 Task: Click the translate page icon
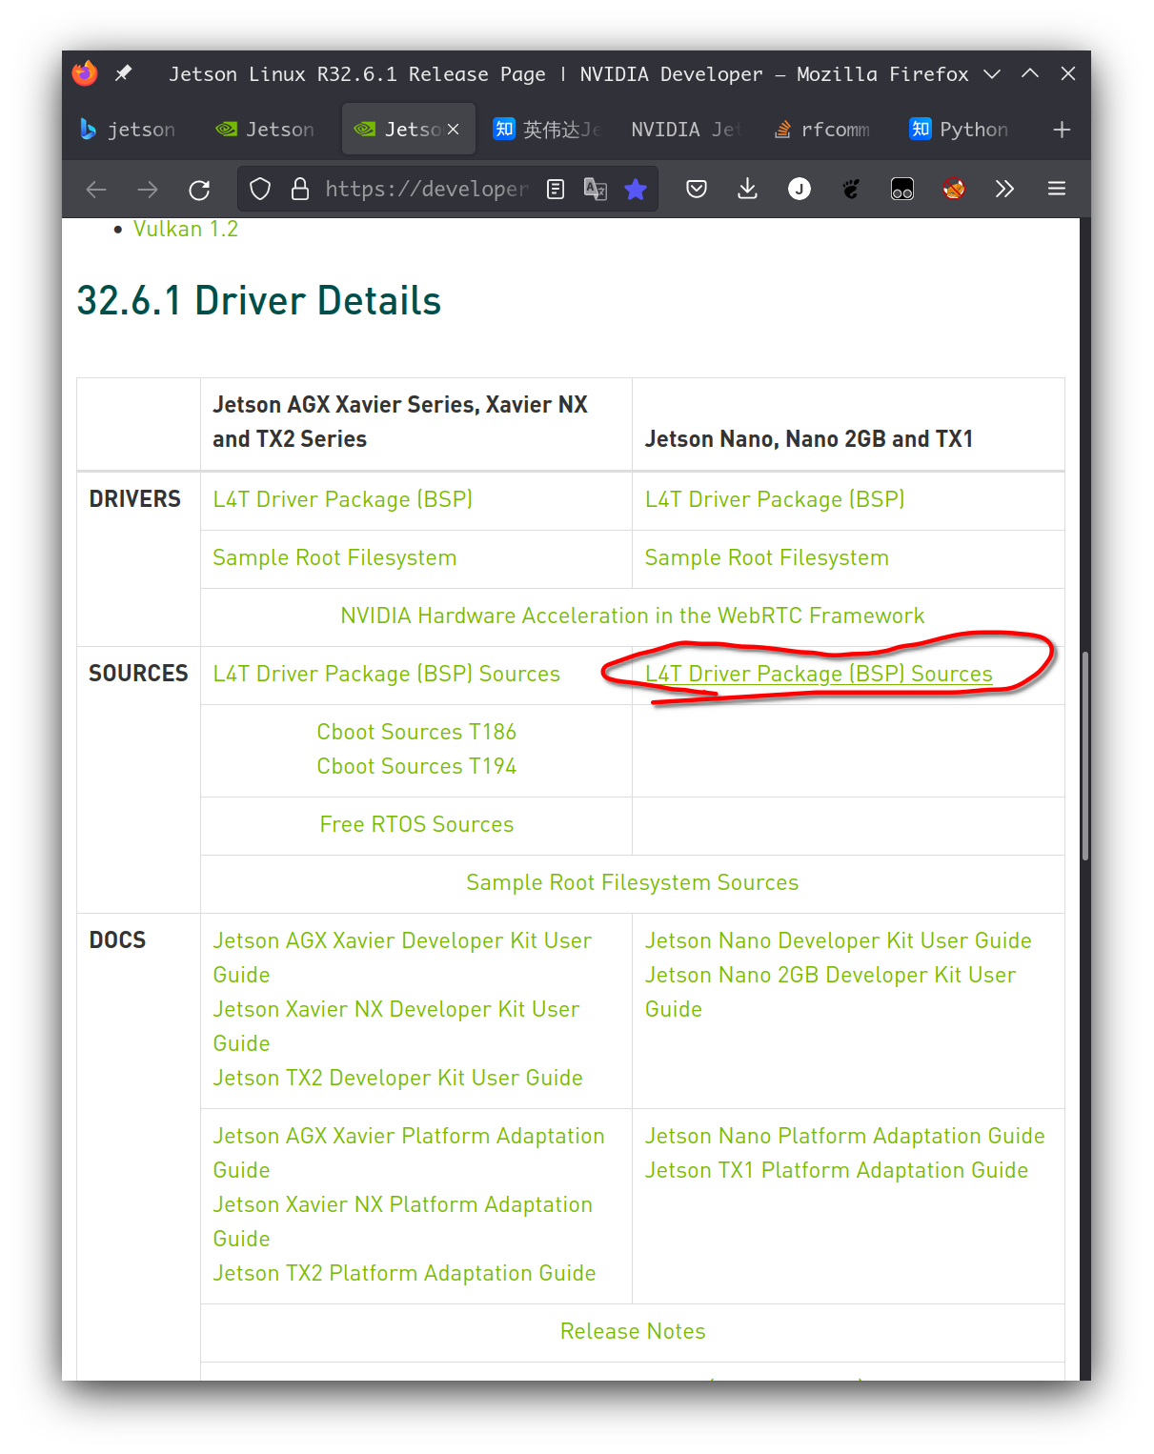pyautogui.click(x=596, y=189)
